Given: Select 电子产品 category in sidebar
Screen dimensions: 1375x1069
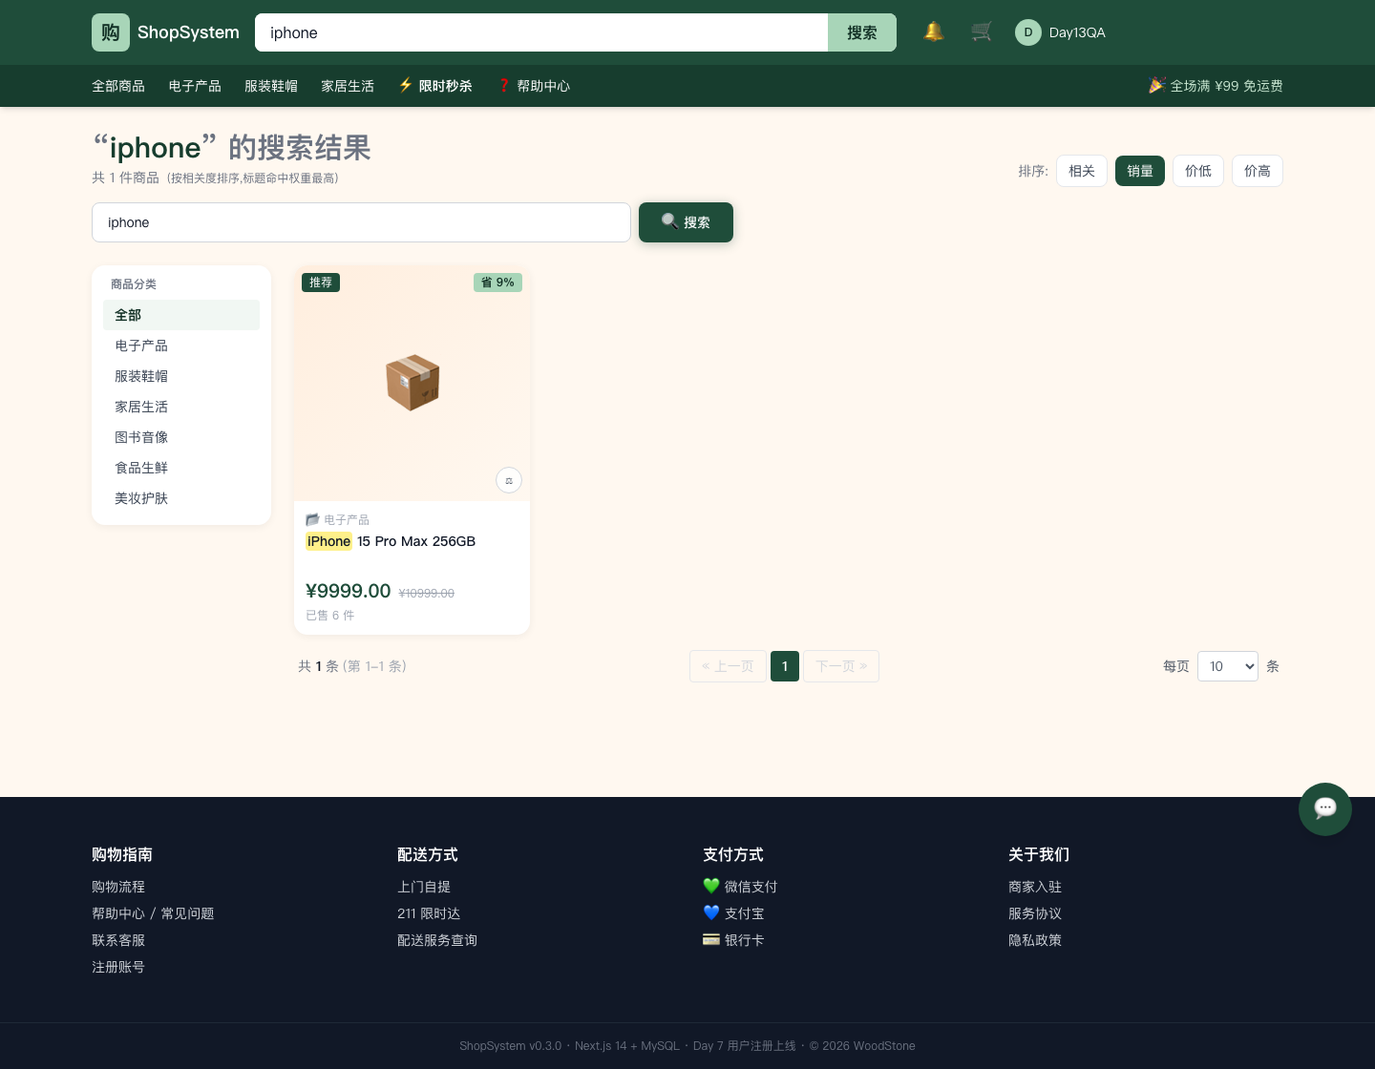Looking at the screenshot, I should 181,346.
